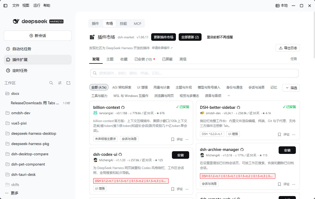Image resolution: width=315 pixels, height=199 pixels.
Task: Open the 视图 menu
Action: (x=26, y=6)
